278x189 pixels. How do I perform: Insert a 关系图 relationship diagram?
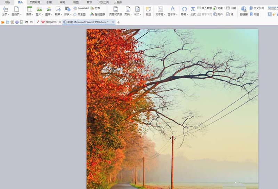tap(79, 14)
